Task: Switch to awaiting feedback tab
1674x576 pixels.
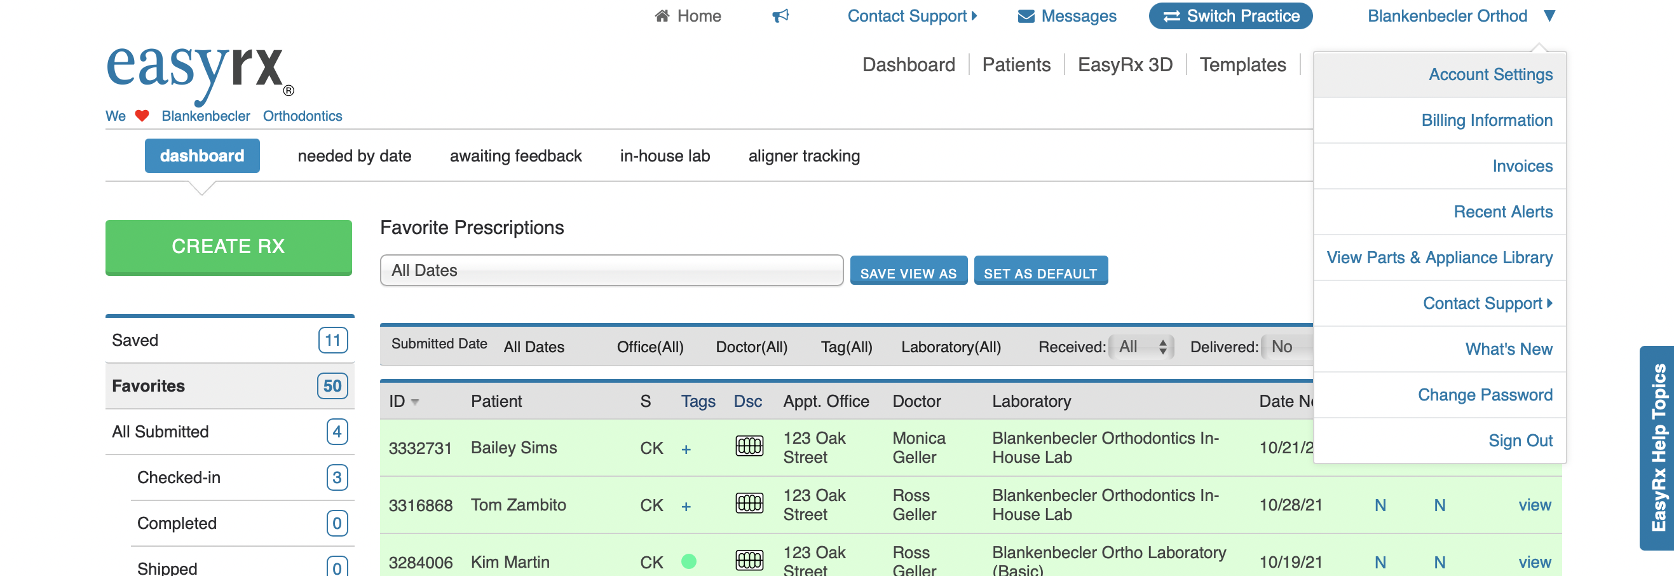Action: click(515, 156)
